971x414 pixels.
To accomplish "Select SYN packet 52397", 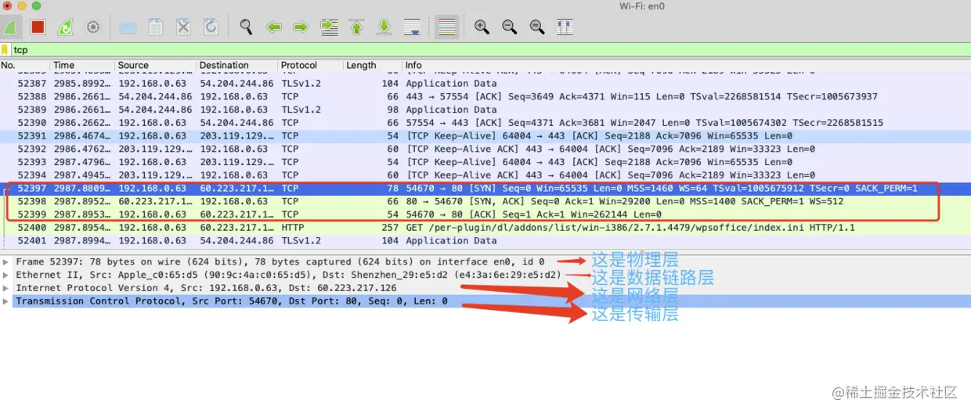I will 485,189.
